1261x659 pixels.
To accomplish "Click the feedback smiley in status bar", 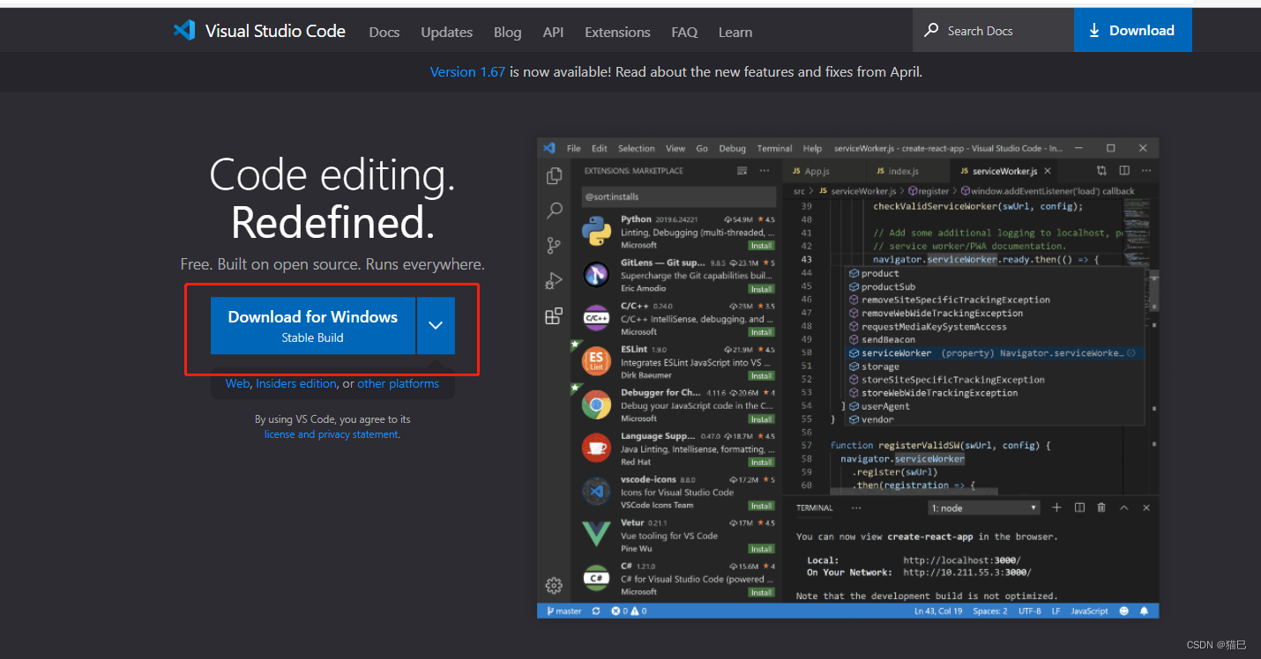I will click(x=1124, y=611).
